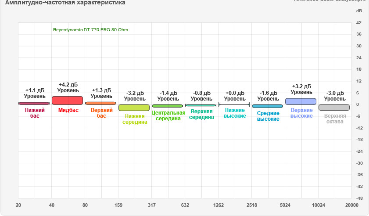Click the Нижний бас band name
The width and height of the screenshot is (369, 216).
(x=35, y=113)
